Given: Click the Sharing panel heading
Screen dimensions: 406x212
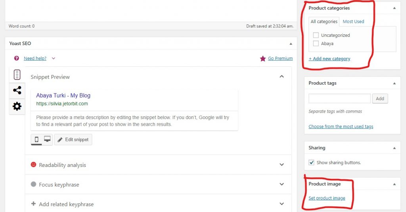Looking at the screenshot, I should click(317, 148).
